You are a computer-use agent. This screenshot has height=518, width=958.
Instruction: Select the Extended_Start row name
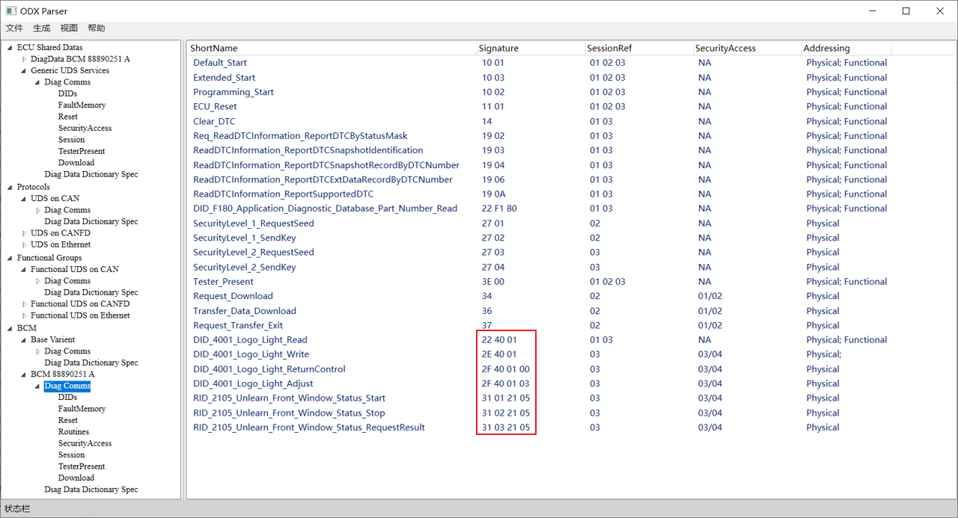click(224, 78)
